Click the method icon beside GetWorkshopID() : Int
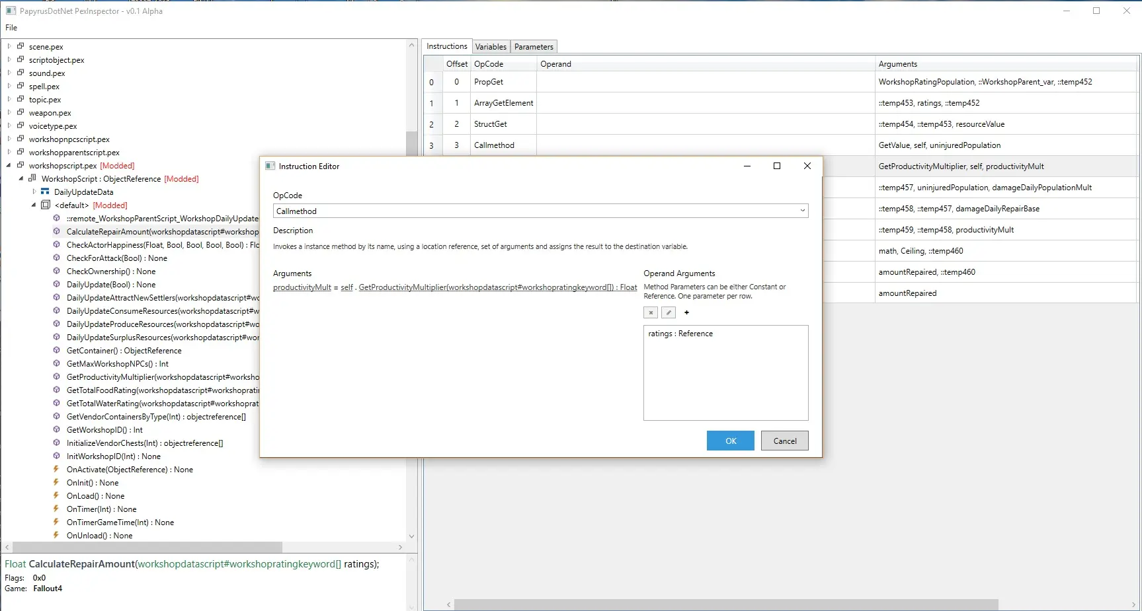1142x611 pixels. click(56, 429)
